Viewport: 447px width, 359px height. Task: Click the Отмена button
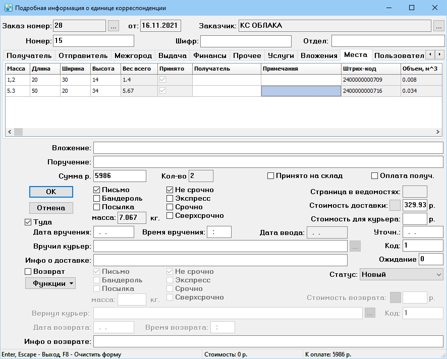pos(51,208)
